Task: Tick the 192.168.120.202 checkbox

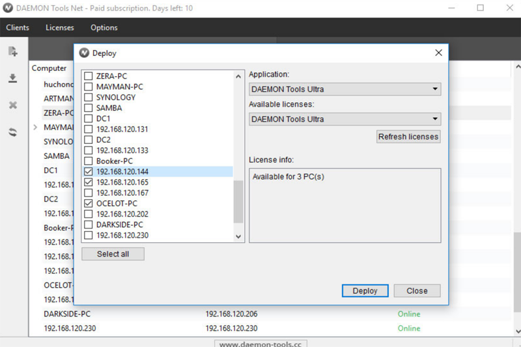Action: point(89,214)
